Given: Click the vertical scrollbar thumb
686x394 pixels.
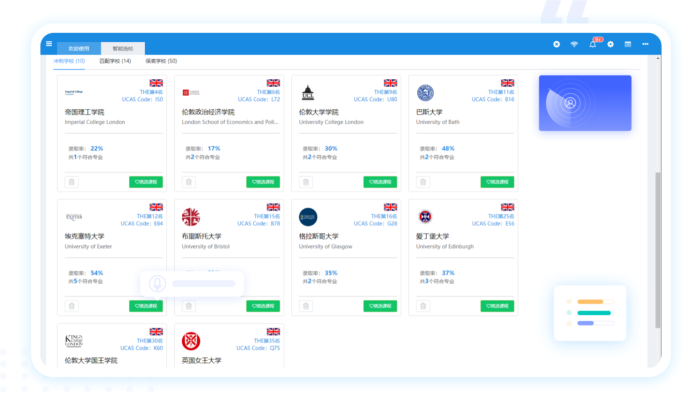Looking at the screenshot, I should [x=658, y=250].
